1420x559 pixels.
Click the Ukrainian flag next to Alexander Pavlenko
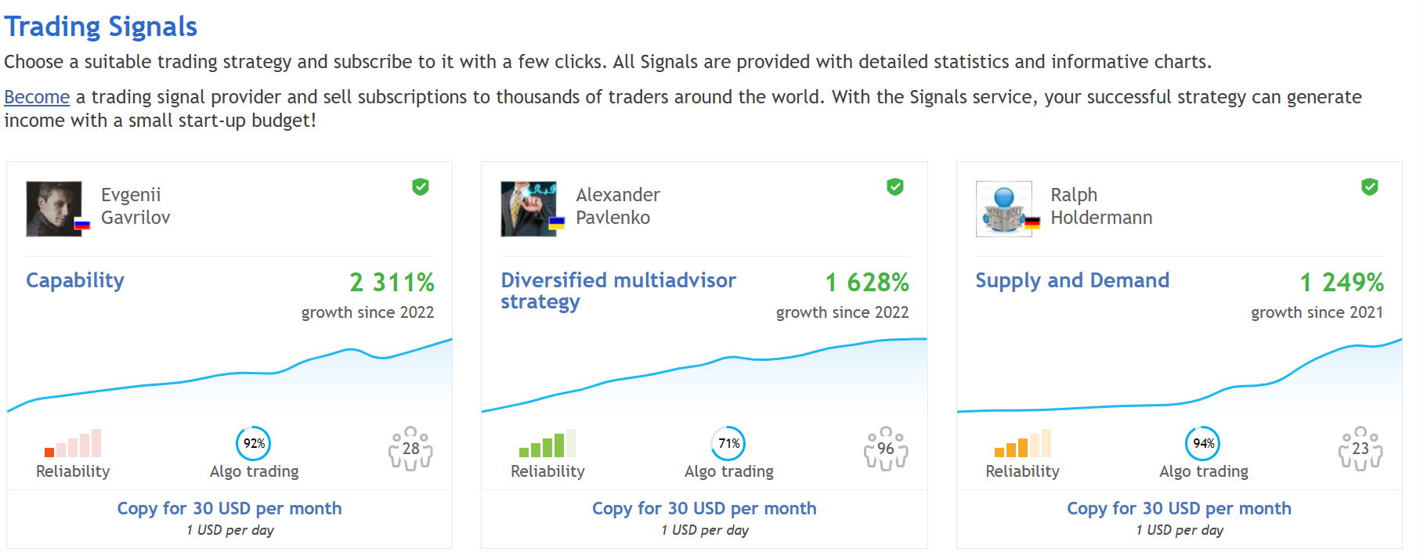point(557,223)
